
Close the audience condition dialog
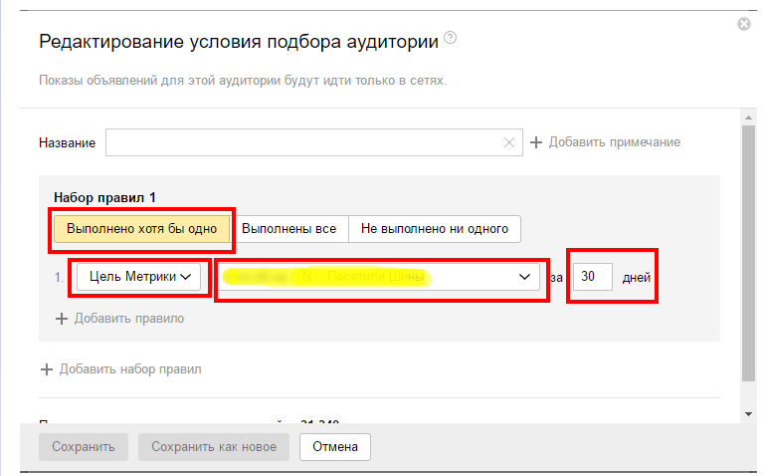pos(743,24)
